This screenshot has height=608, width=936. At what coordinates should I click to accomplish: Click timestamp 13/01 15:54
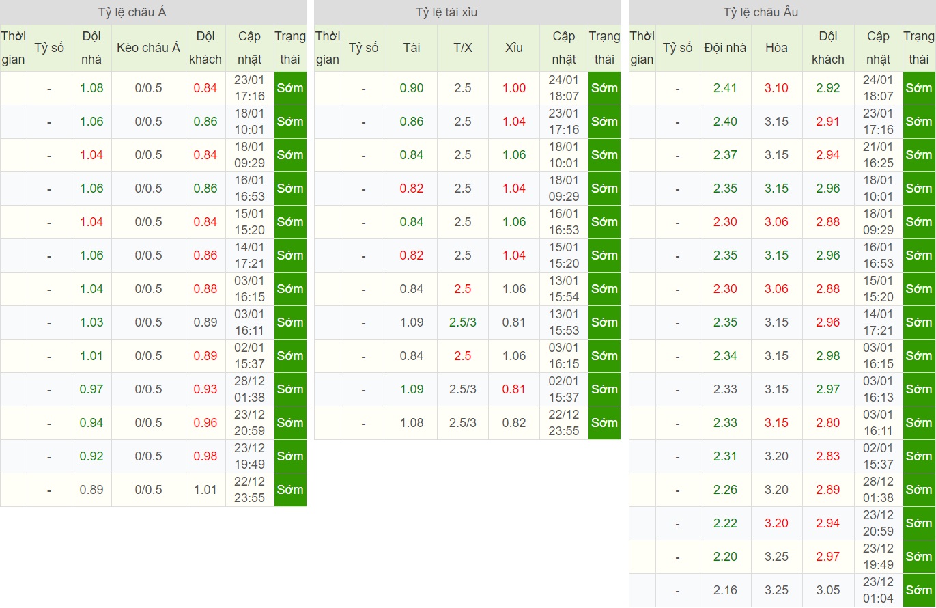[x=564, y=289]
